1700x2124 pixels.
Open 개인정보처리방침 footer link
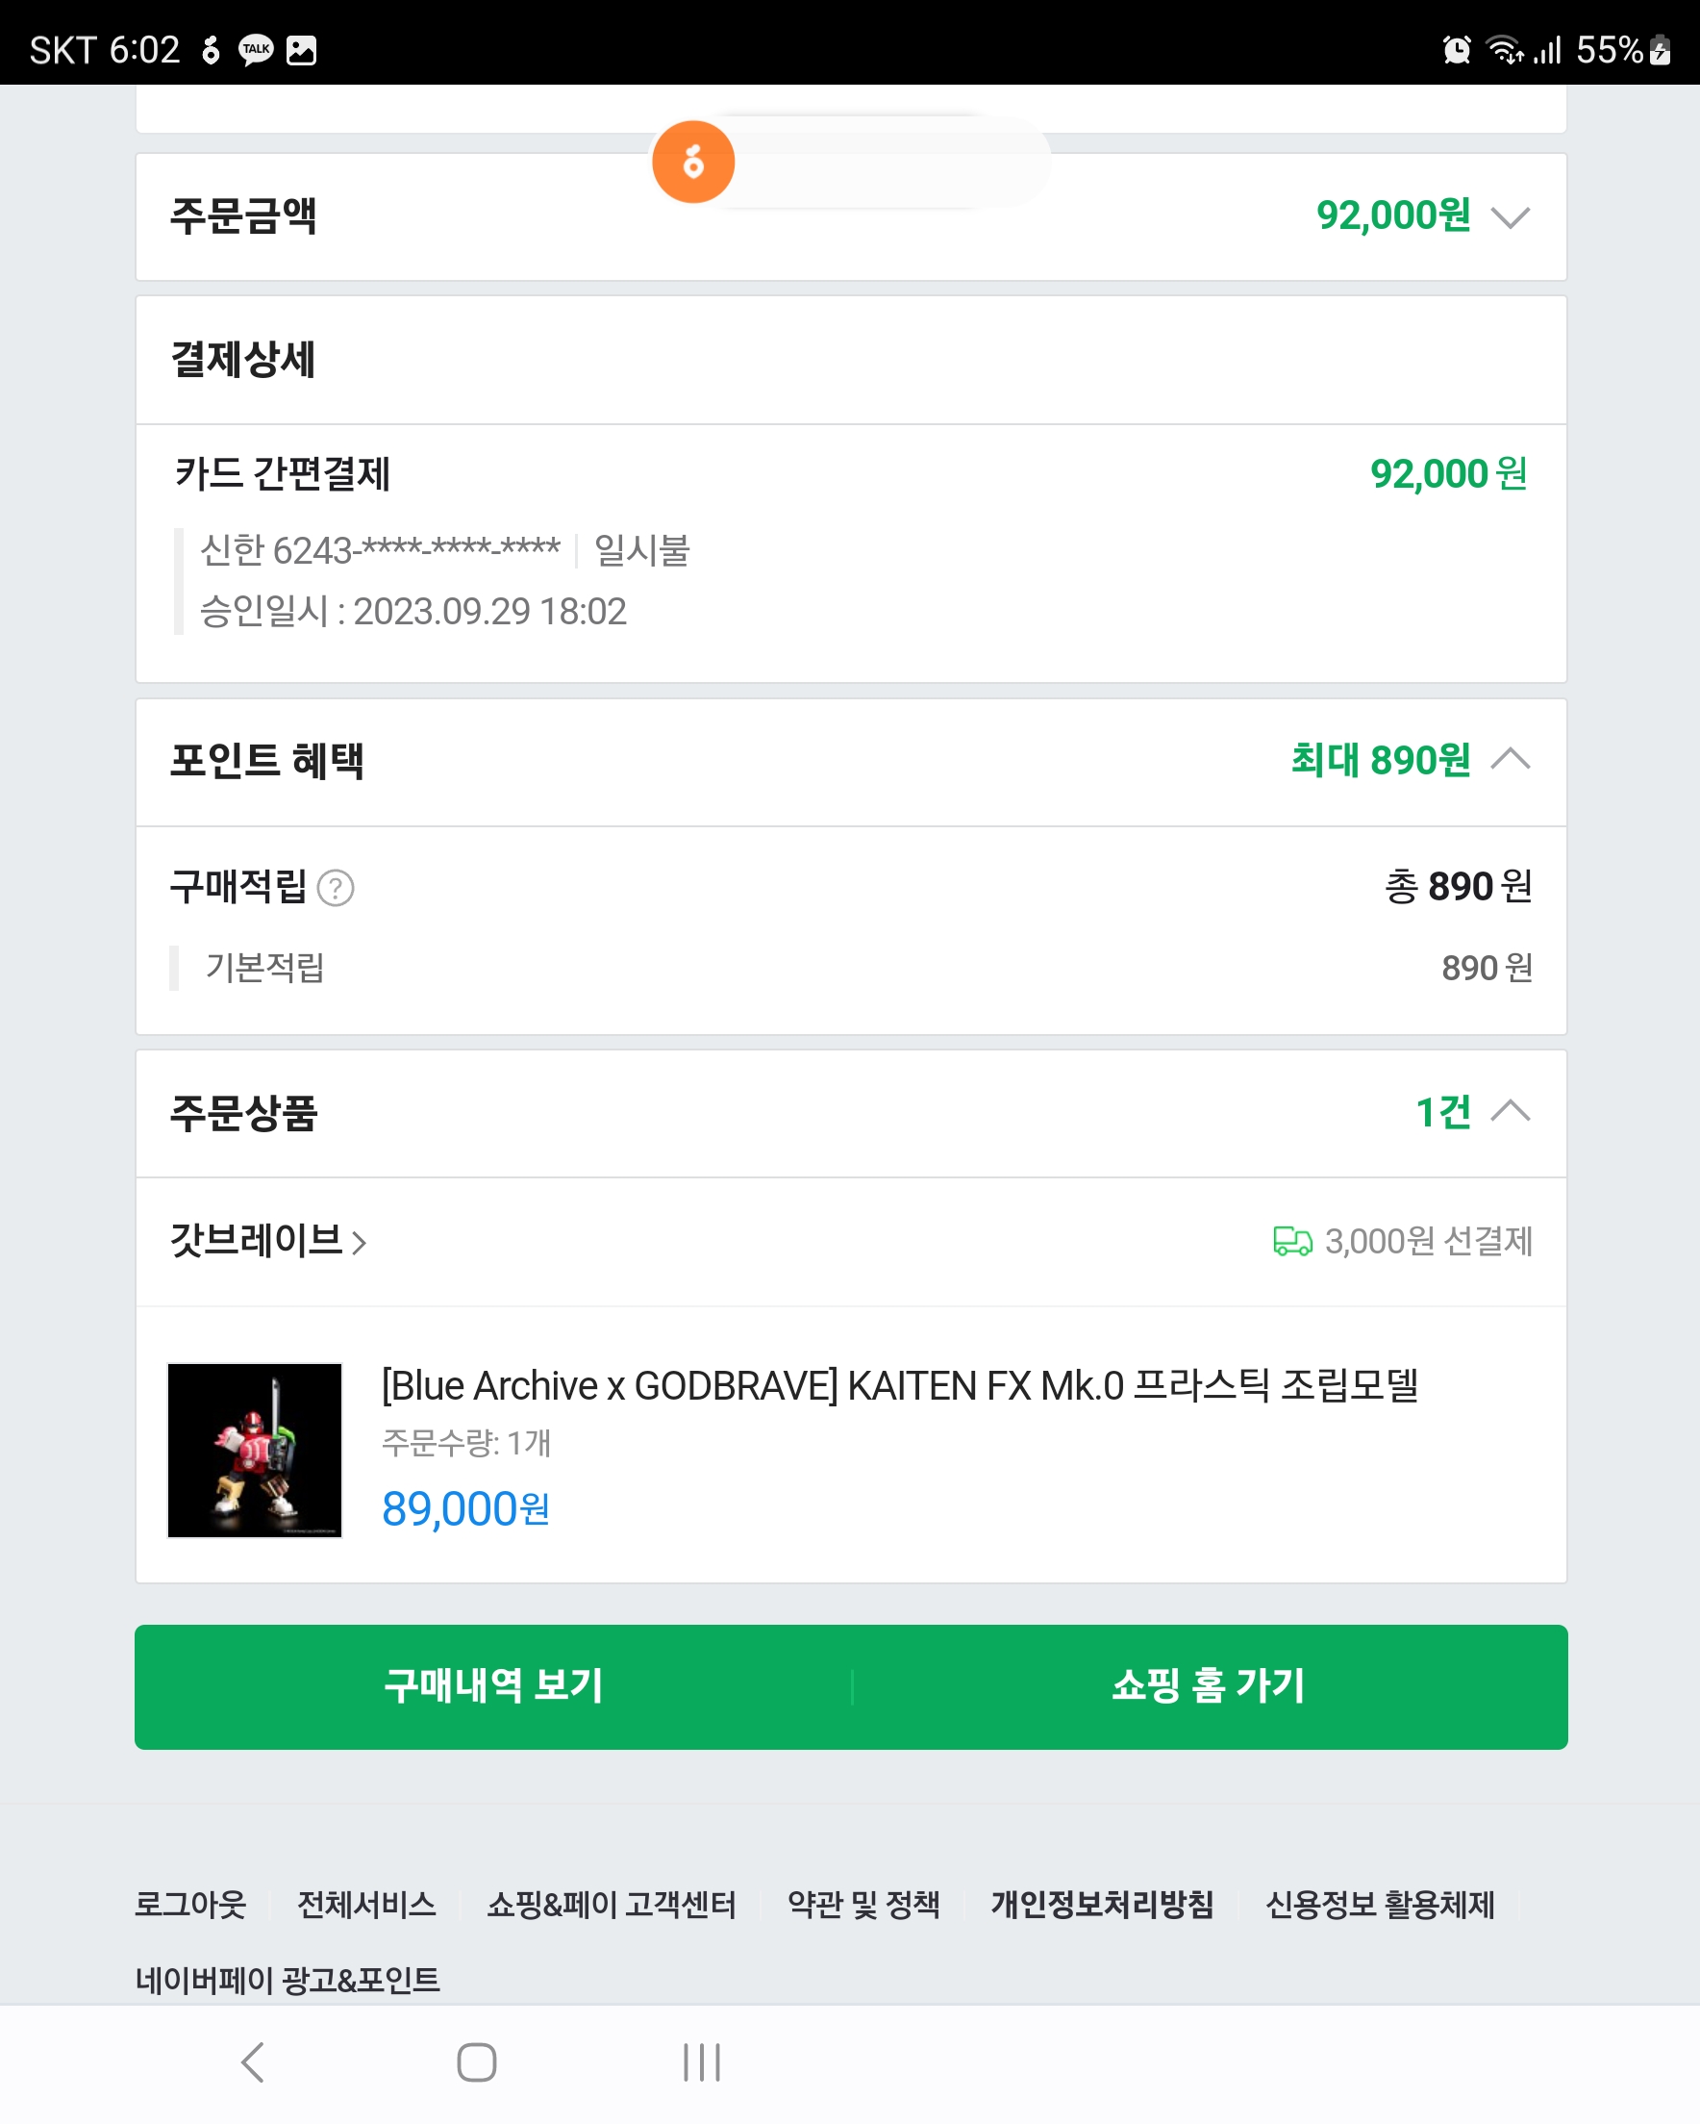coord(1101,1905)
